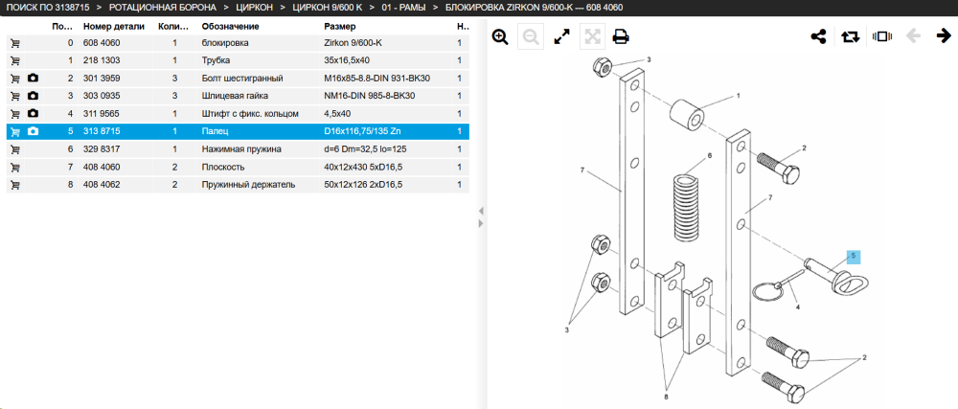Toggle the panel layout icon beside the arrows
This screenshot has height=409, width=958.
coord(882,36)
